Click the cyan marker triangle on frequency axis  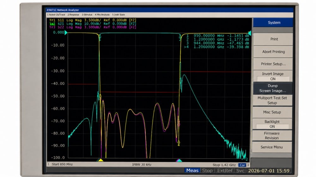(179, 160)
